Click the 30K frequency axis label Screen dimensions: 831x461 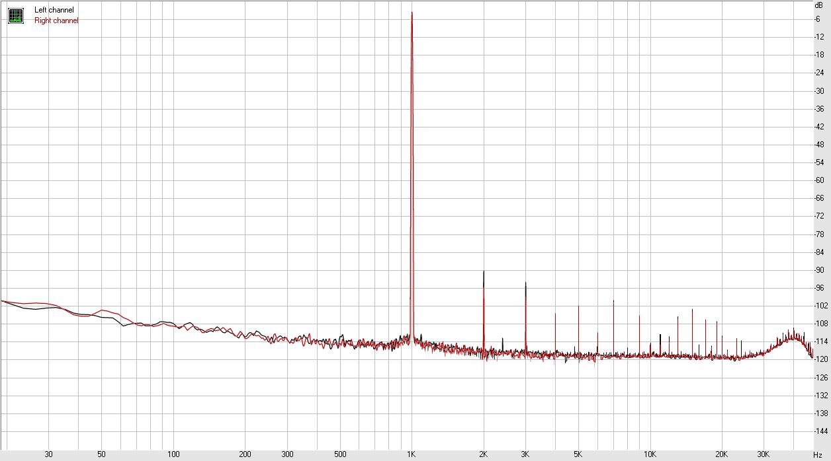[x=763, y=454]
